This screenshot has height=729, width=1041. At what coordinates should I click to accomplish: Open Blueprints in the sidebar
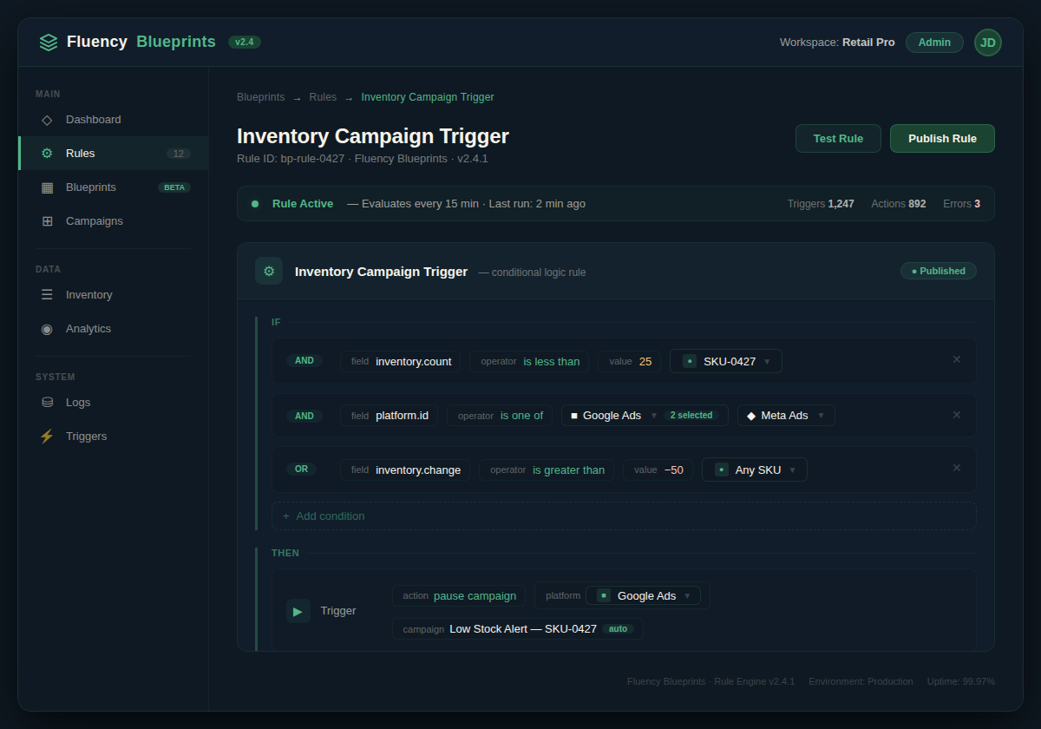point(114,187)
